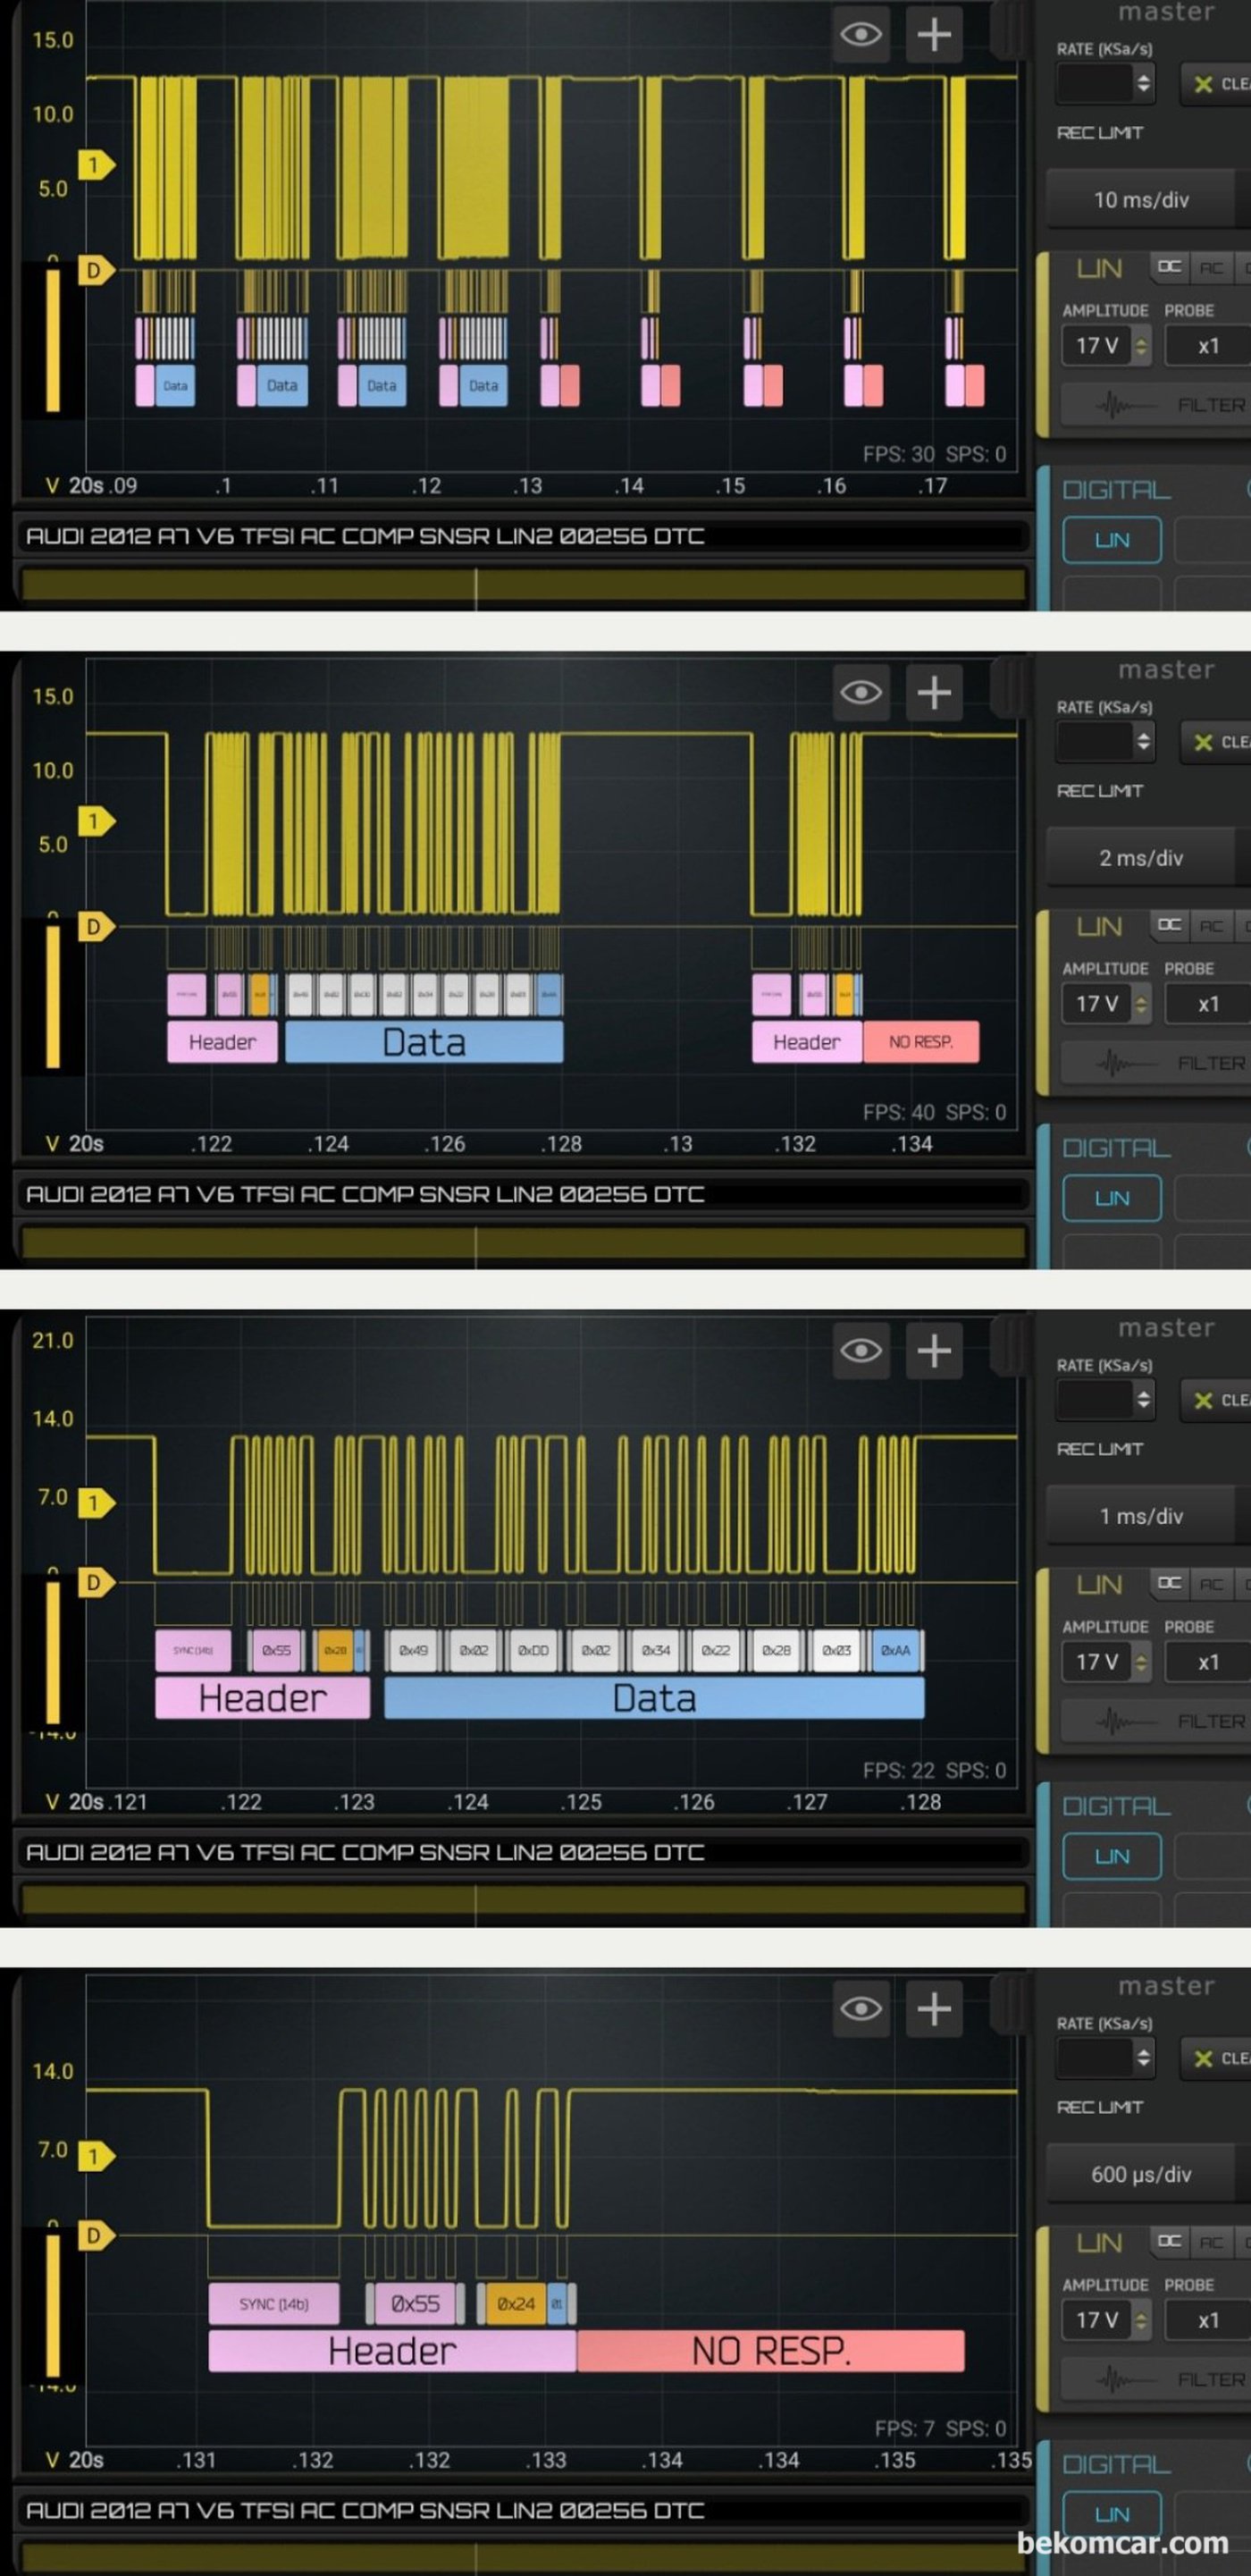Enable AC coupling beside the 2 ms/div view
Image resolution: width=1251 pixels, height=2576 pixels.
pos(1211,925)
